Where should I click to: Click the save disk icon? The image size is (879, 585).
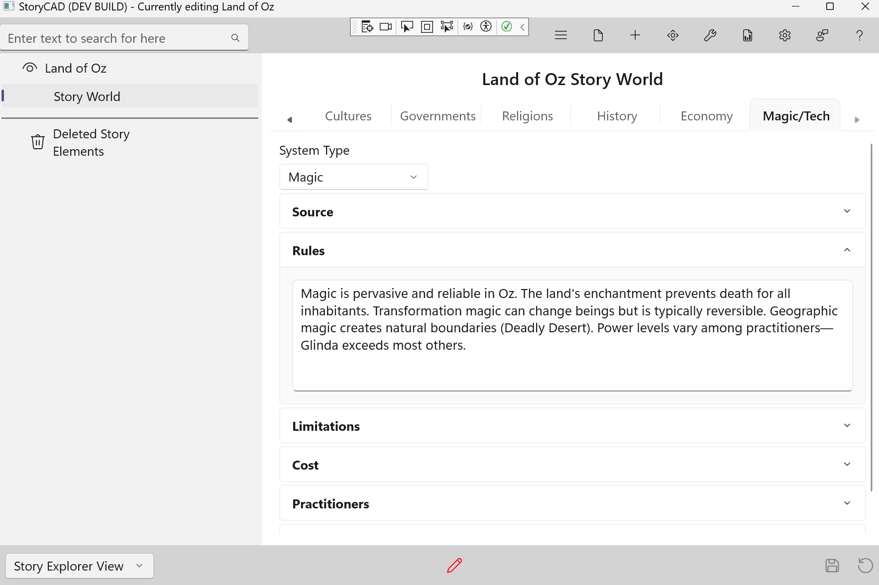(x=832, y=566)
